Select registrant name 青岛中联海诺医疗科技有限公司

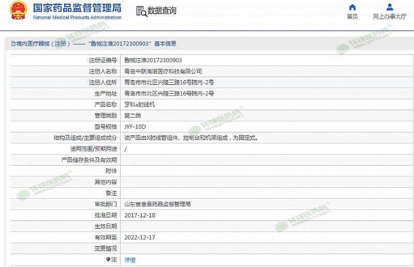[x=163, y=71]
